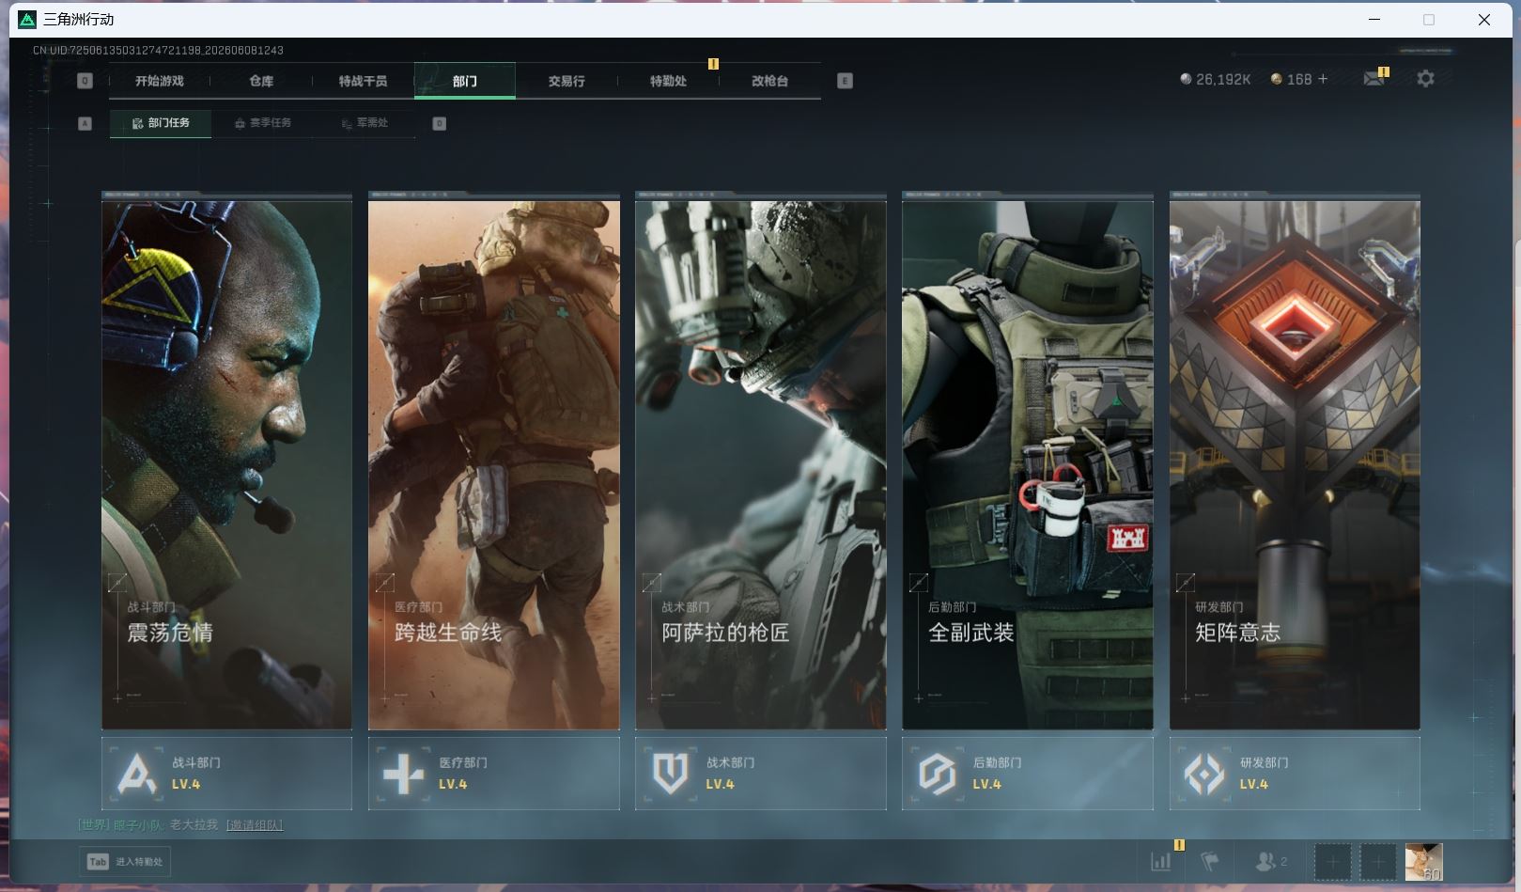Click the E key hint icon
Viewport: 1521px width, 892px height.
coord(845,81)
